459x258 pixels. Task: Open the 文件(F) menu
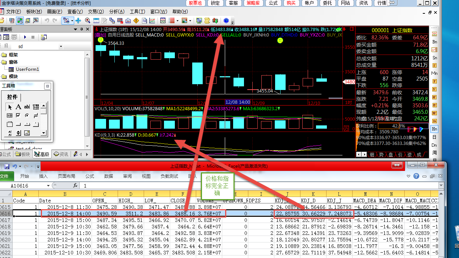pyautogui.click(x=14, y=12)
